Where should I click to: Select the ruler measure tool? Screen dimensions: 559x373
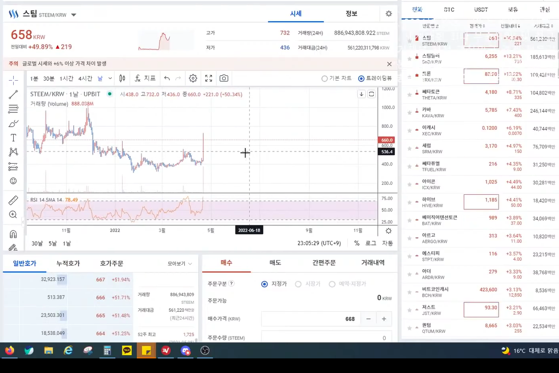pyautogui.click(x=13, y=200)
